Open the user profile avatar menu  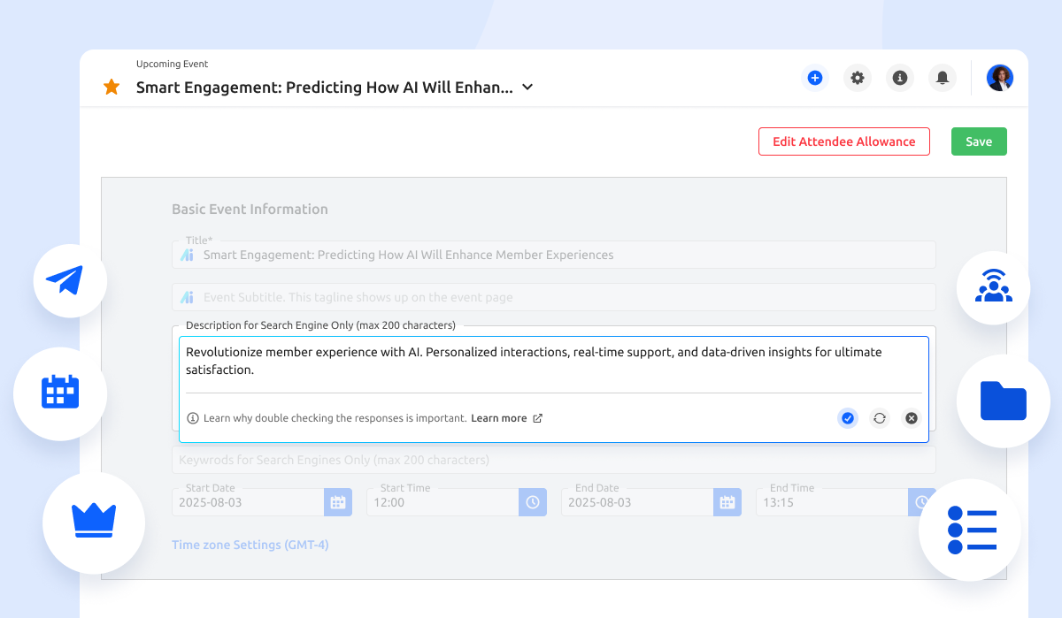tap(999, 78)
